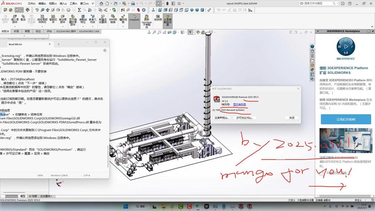Click the task pane home icon
Image resolution: width=375 pixels, height=211 pixels.
[x=312, y=51]
